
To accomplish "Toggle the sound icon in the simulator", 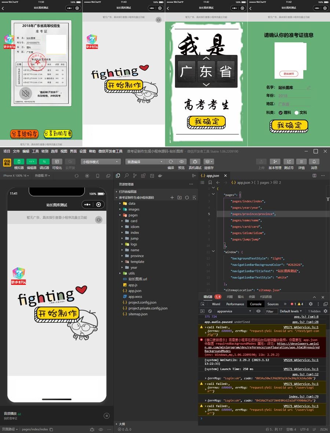I will (x=98, y=220).
